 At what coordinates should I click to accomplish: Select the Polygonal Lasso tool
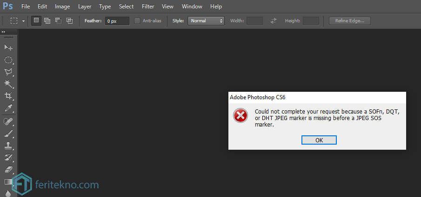(x=8, y=72)
